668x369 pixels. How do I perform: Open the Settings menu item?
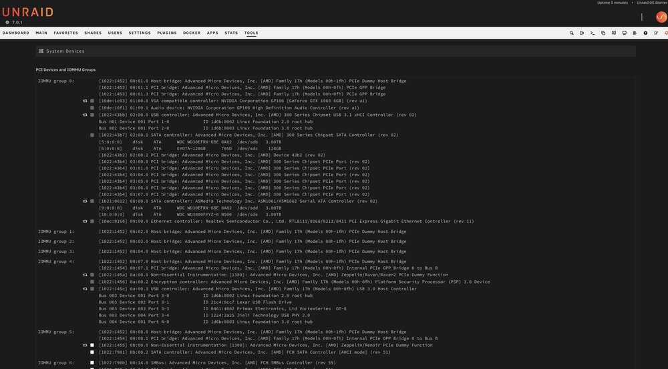coord(140,33)
